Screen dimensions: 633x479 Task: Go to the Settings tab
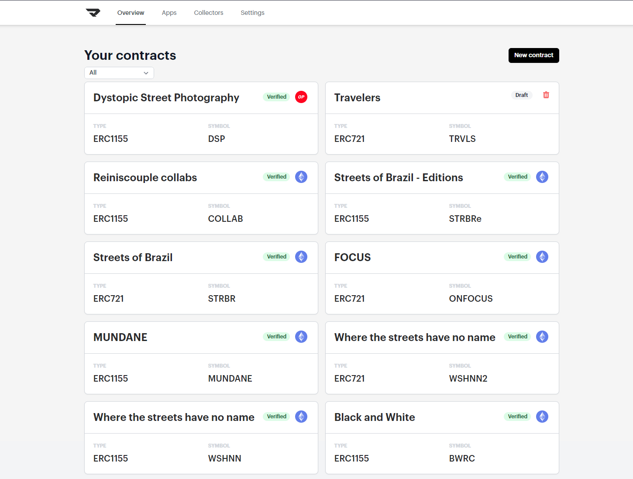tap(252, 13)
